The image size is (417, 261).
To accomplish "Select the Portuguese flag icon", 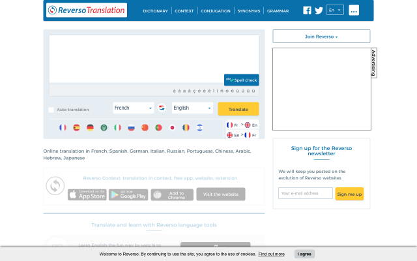I will [159, 128].
